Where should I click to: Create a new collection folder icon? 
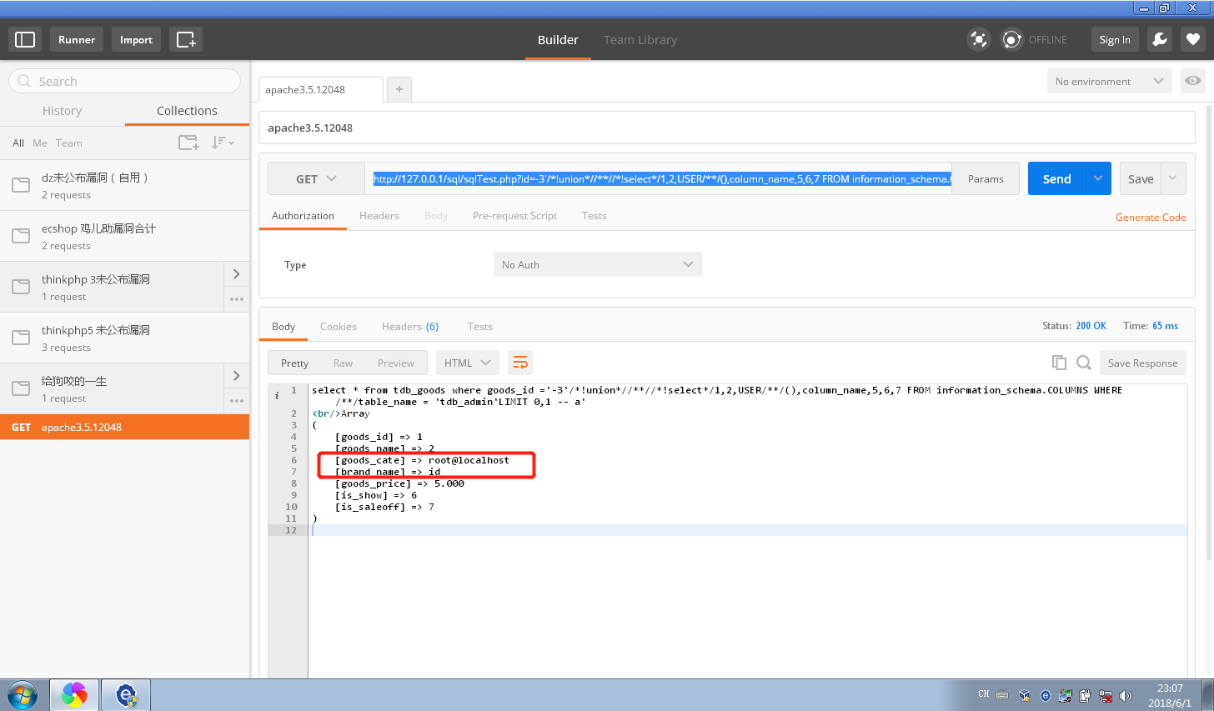coord(189,143)
